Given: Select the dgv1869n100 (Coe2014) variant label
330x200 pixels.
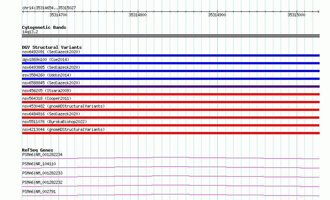Looking at the screenshot, I should (46, 60).
